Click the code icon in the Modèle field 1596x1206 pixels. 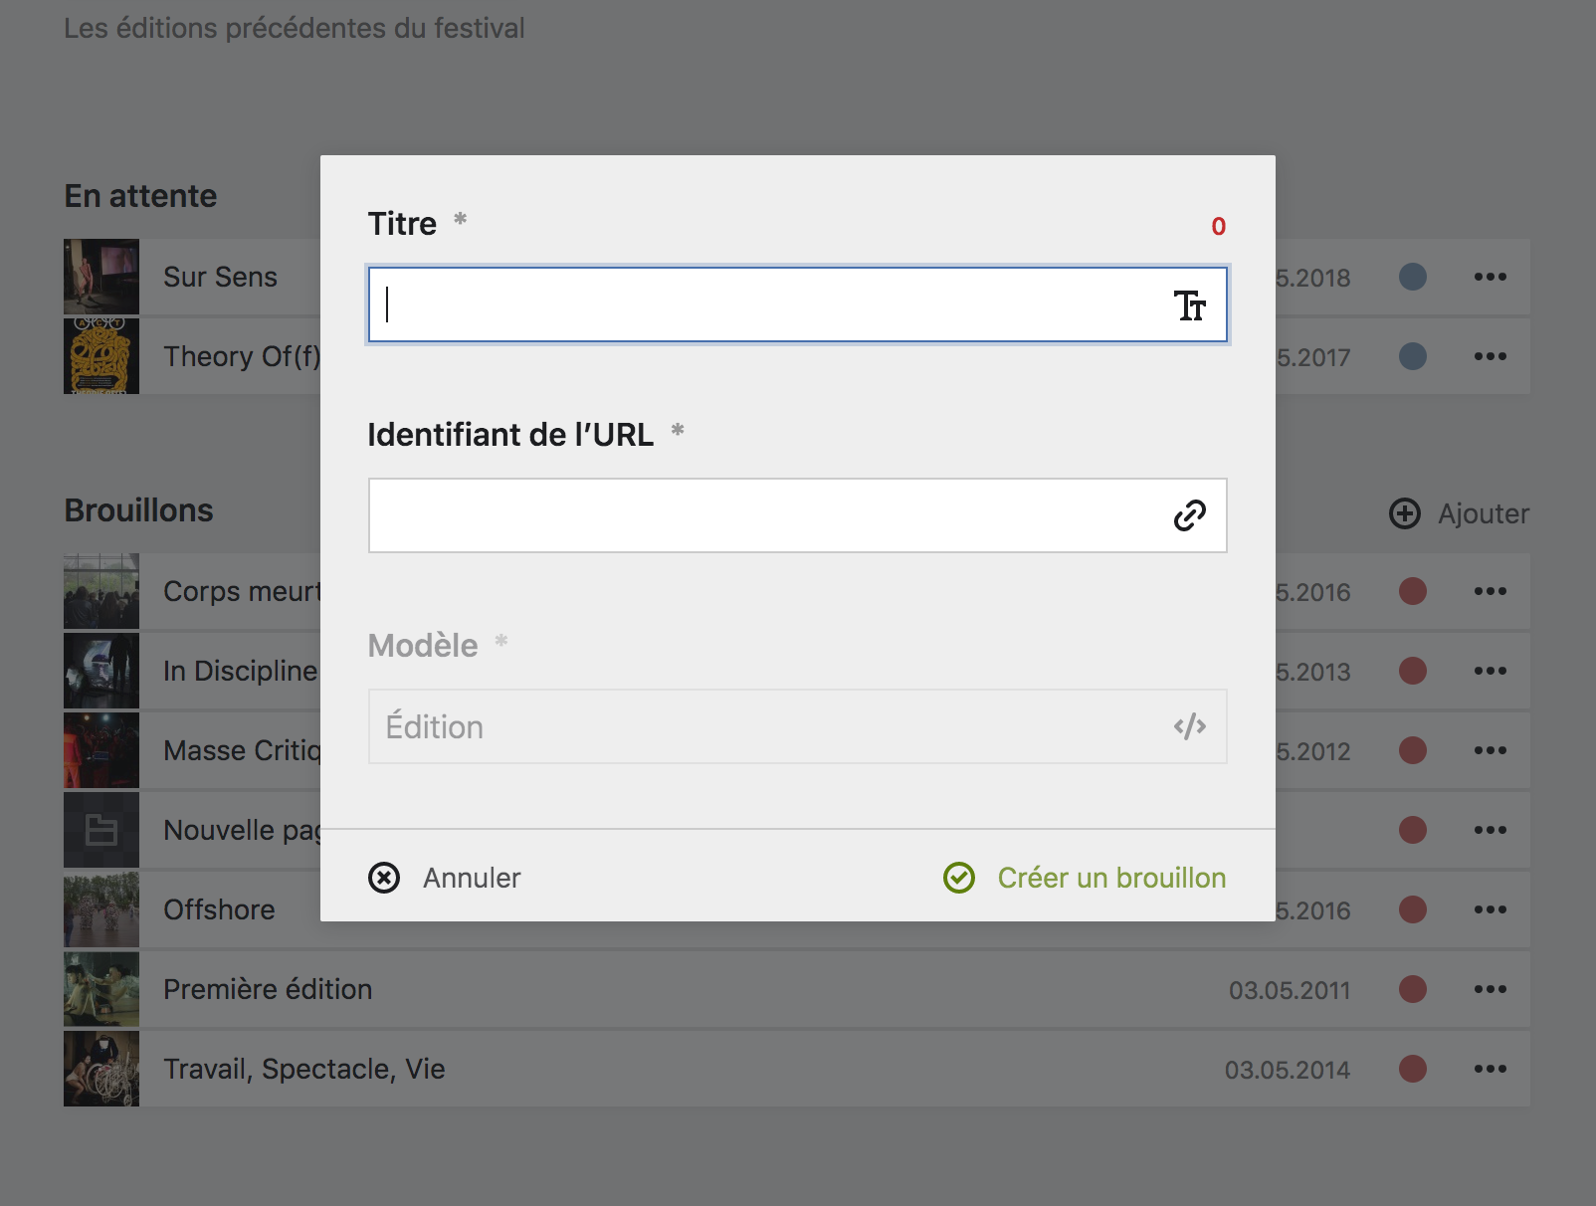tap(1190, 726)
